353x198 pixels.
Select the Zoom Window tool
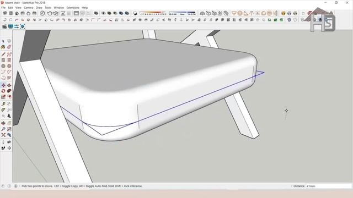coord(9,129)
